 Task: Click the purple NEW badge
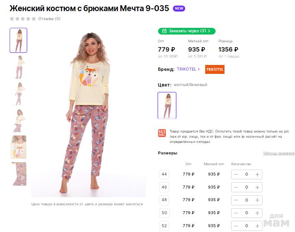179,9
